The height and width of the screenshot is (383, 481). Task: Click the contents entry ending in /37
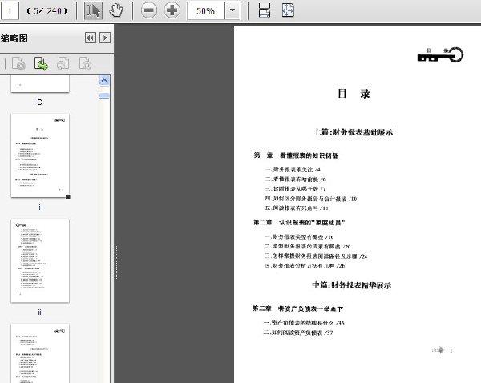(298, 333)
